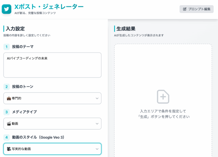Screen dimensions: 218x157
Task: Expand the 投稿のトーン dropdown arrow
Action: coord(97,98)
